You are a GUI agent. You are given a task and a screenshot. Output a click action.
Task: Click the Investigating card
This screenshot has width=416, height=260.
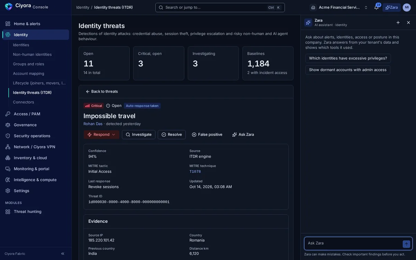click(x=213, y=63)
